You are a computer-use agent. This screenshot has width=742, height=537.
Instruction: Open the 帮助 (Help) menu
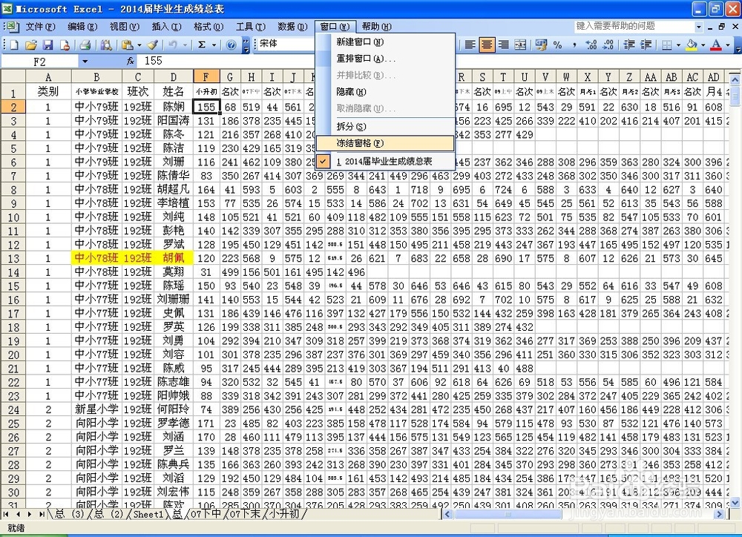tap(375, 26)
